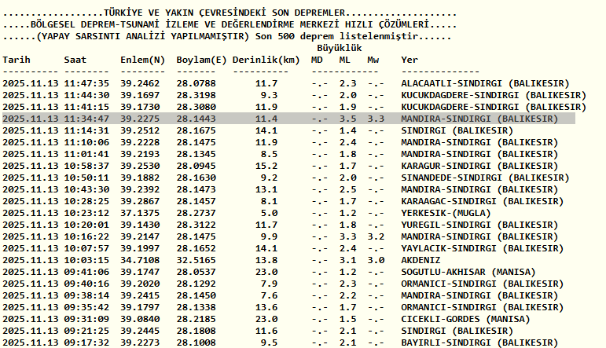The height and width of the screenshot is (348, 606).
Task: Click longitude value 28.0788
Action: (196, 83)
